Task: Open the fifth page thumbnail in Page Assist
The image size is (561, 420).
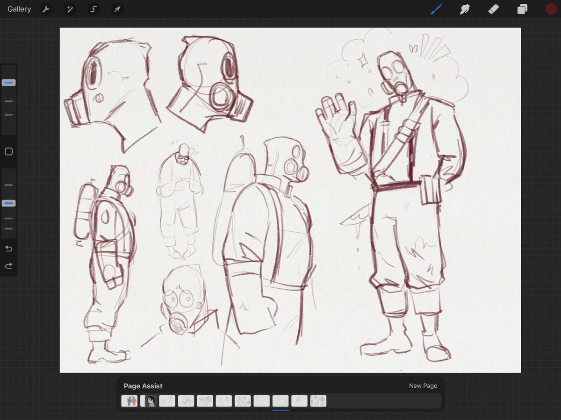Action: tap(205, 401)
